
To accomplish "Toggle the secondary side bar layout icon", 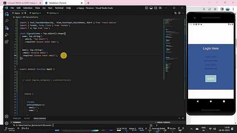I will [156, 8].
